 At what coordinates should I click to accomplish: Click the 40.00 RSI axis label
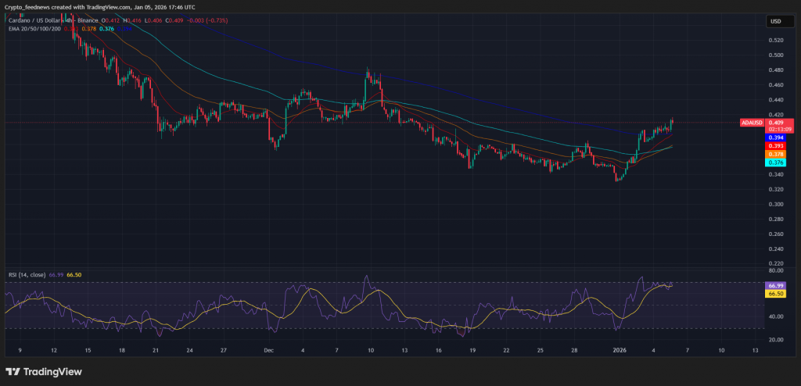[775, 316]
